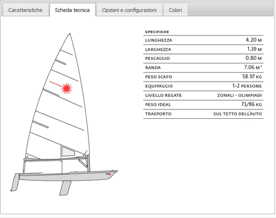
Task: Select the Larghezza 1.39 m row
Action: click(x=203, y=49)
